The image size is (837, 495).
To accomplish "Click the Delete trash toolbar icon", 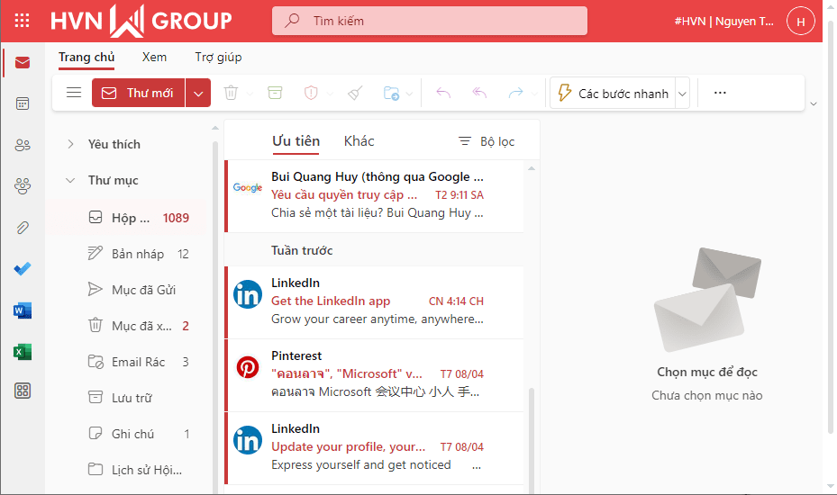I will point(231,93).
